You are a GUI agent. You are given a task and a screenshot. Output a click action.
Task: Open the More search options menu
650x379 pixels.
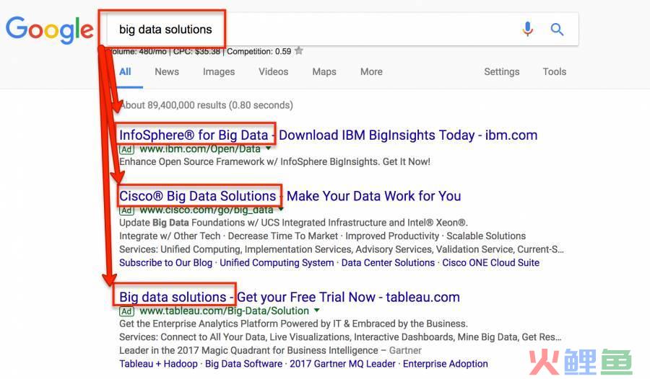[371, 71]
